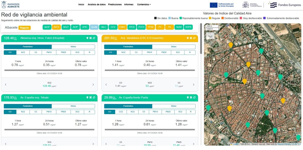Screen dimensions: 303x150
Task: Select Meteo on Arq. Vandelvira card
Action: (174, 47)
